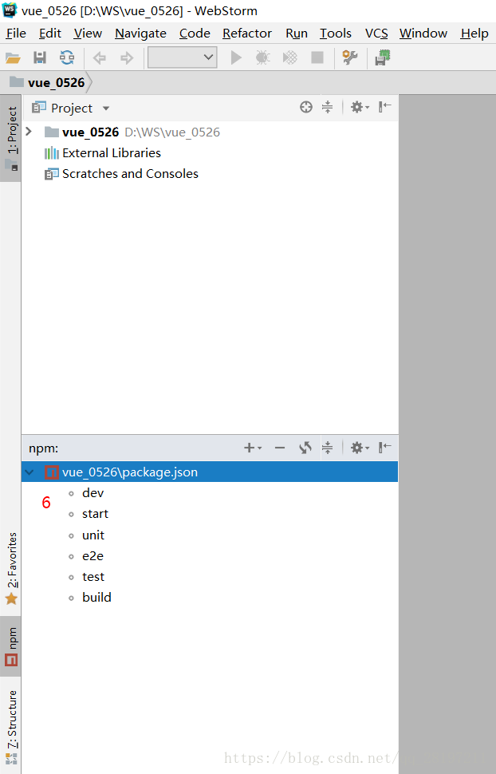This screenshot has height=774, width=496.
Task: Click the Open folder toolbar icon
Action: tap(13, 58)
